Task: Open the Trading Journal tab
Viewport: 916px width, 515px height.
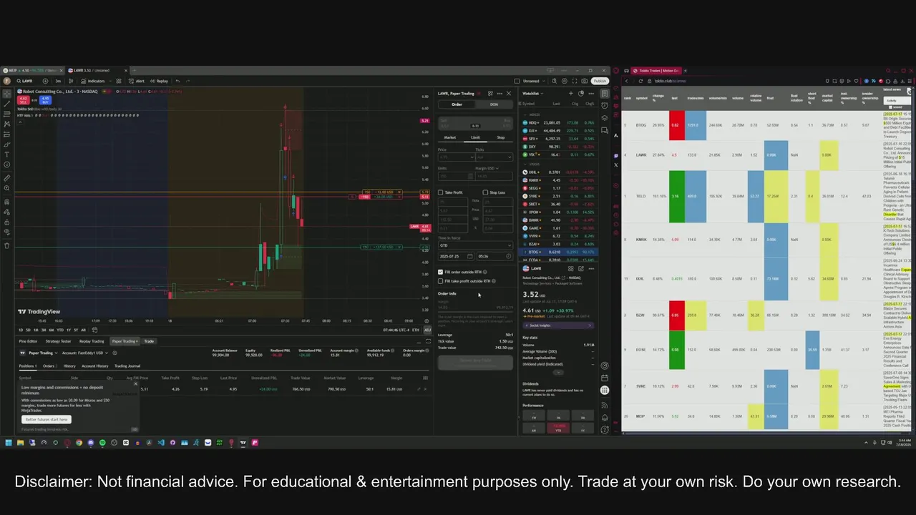Action: [x=127, y=366]
